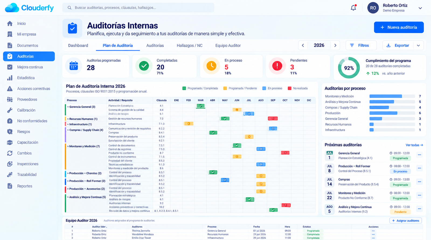Collapse the Monitoreo y Medición (7) group
This screenshot has height=240, width=431.
pyautogui.click(x=68, y=146)
